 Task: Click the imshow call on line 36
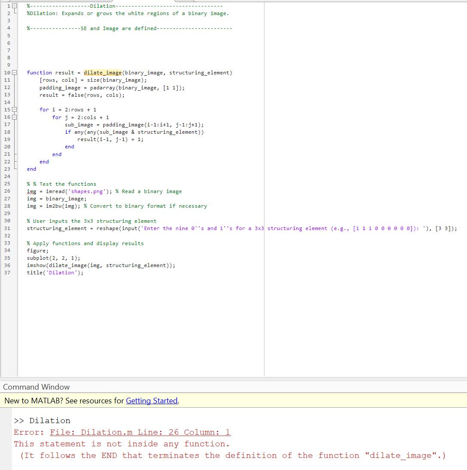point(37,265)
